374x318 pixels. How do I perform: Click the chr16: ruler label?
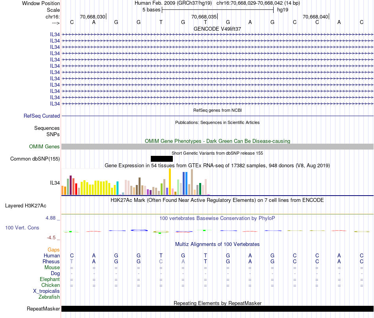coord(53,17)
